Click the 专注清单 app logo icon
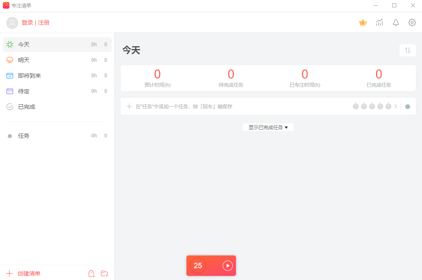This screenshot has height=280, width=422. [x=6, y=5]
